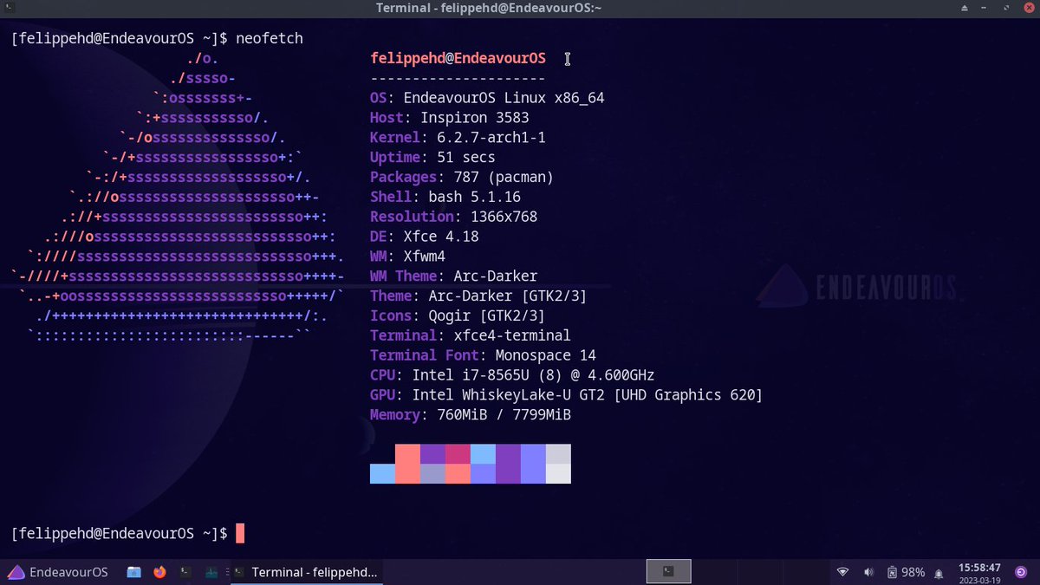Viewport: 1040px width, 585px height.
Task: Click the Host: Inspiron 3583 line
Action: point(449,118)
